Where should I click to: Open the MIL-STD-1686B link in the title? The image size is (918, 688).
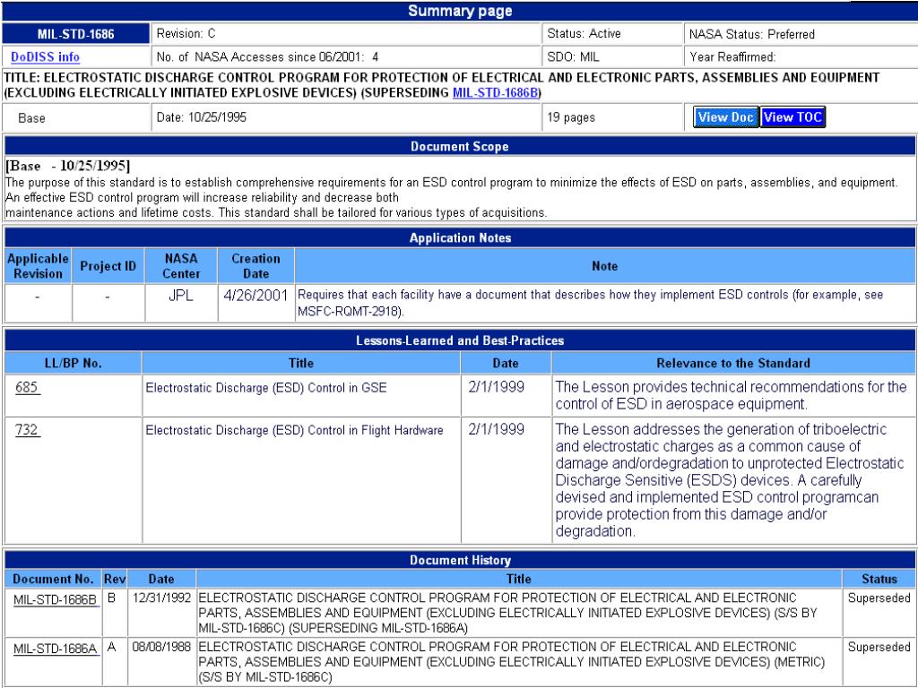pos(495,92)
